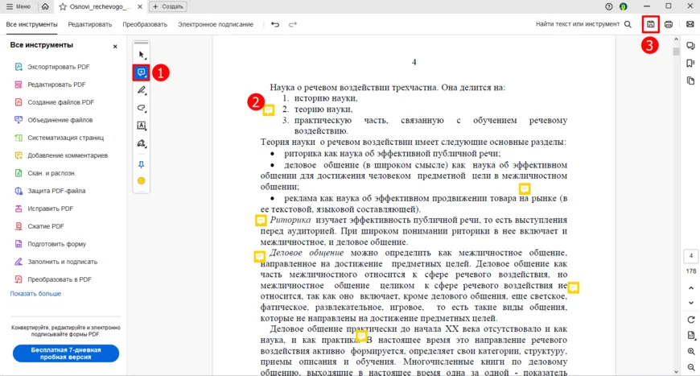Start Бесплатная 7-дневная пробная версия
Viewport: 700px width, 376px height.
66,353
